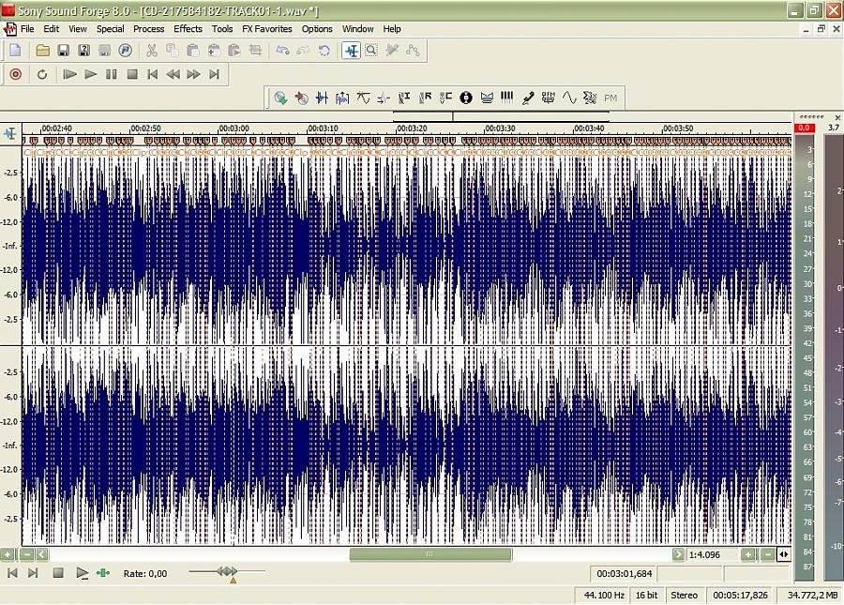
Task: Click the round black info icon
Action: pyautogui.click(x=466, y=98)
